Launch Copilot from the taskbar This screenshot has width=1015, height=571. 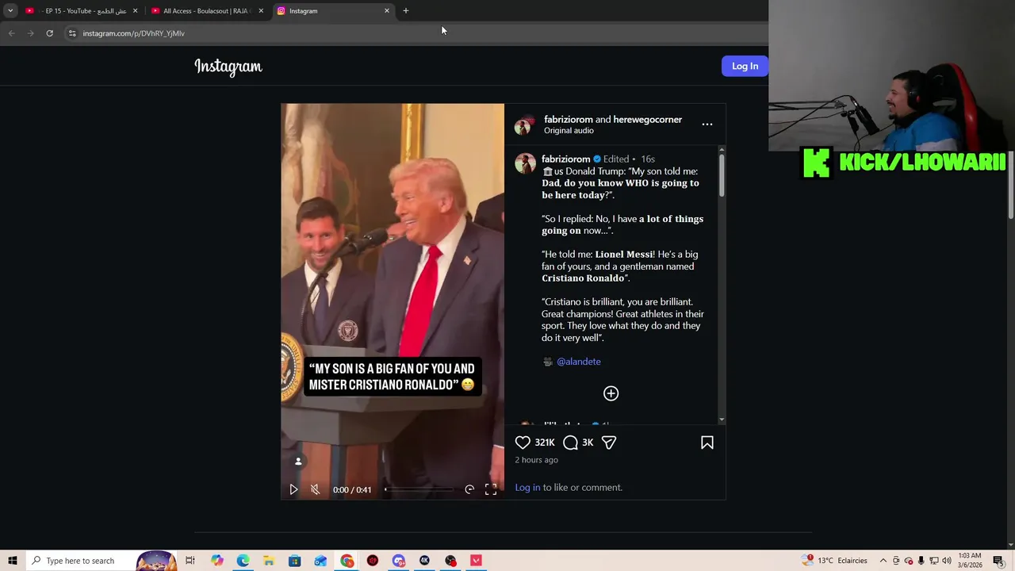click(x=216, y=561)
